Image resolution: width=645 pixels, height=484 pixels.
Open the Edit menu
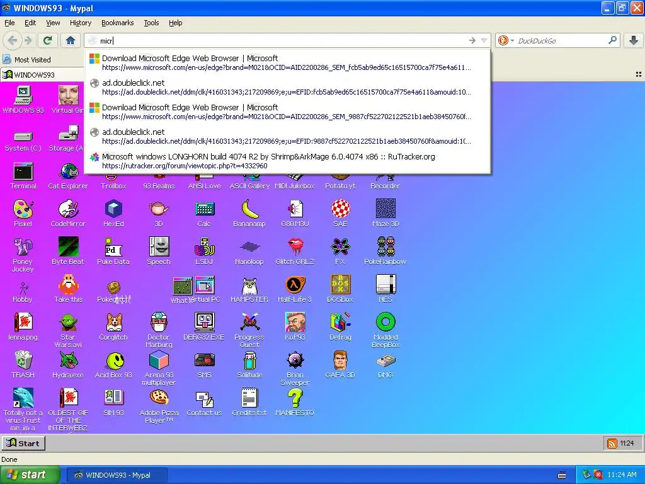click(30, 23)
